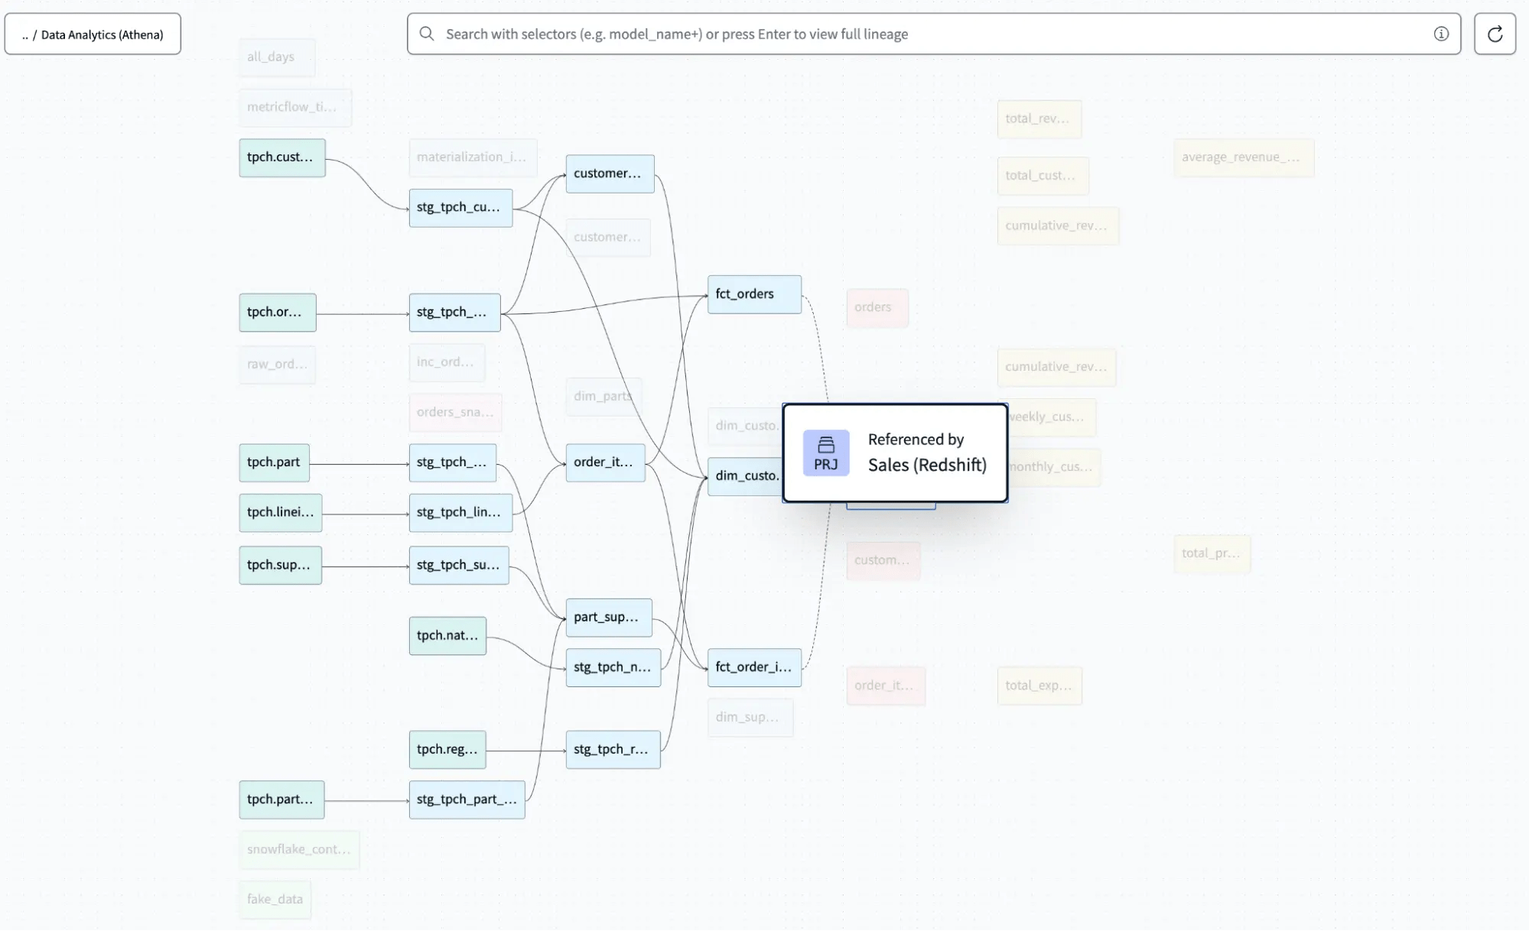Select the faded all_days node
This screenshot has height=931, width=1529.
click(275, 57)
